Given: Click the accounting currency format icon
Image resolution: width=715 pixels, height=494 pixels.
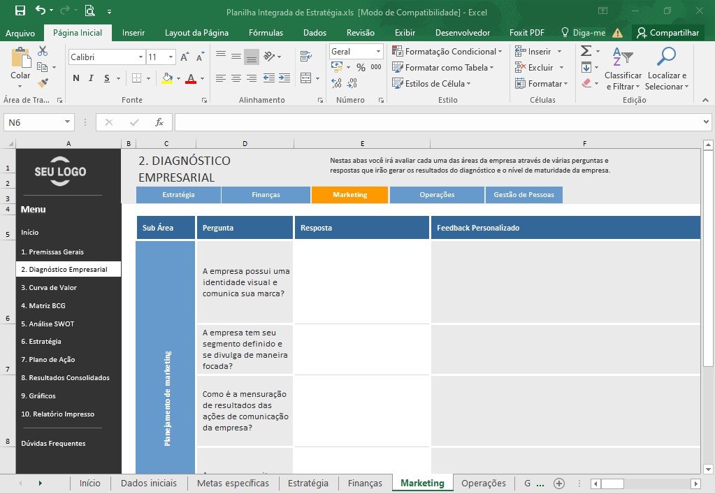Looking at the screenshot, I should click(337, 68).
